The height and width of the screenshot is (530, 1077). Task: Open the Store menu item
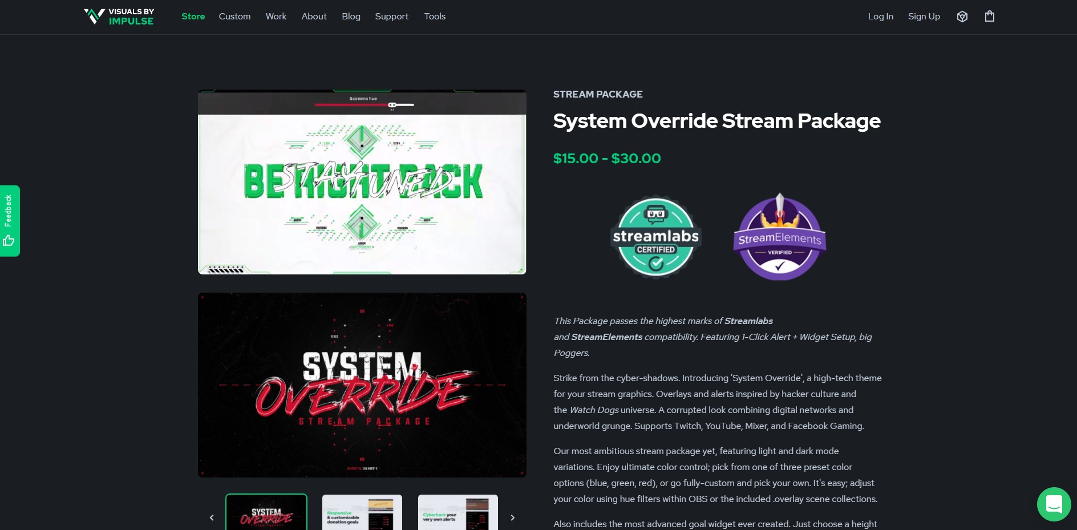click(193, 17)
